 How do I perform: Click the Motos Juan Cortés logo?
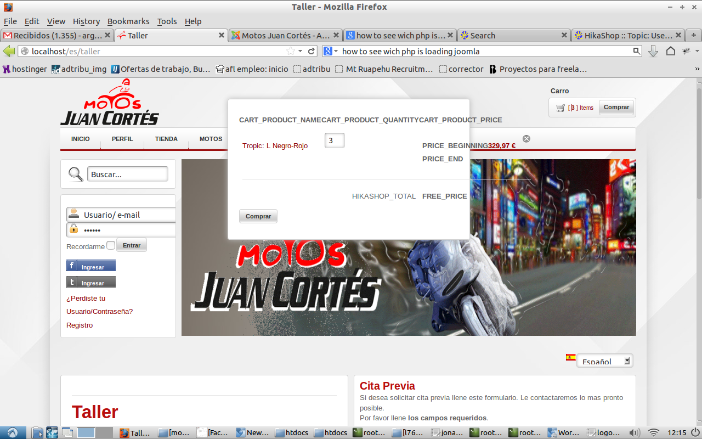tap(110, 103)
